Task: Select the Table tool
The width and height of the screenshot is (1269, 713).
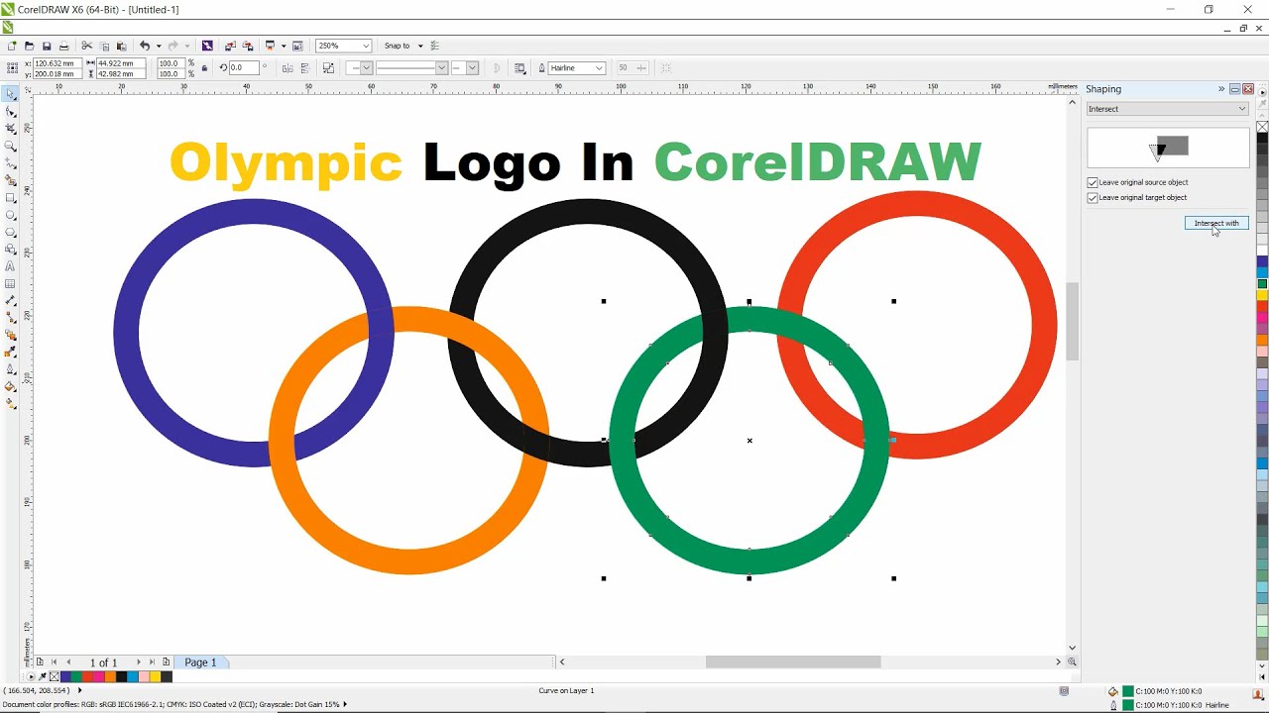Action: pos(10,283)
